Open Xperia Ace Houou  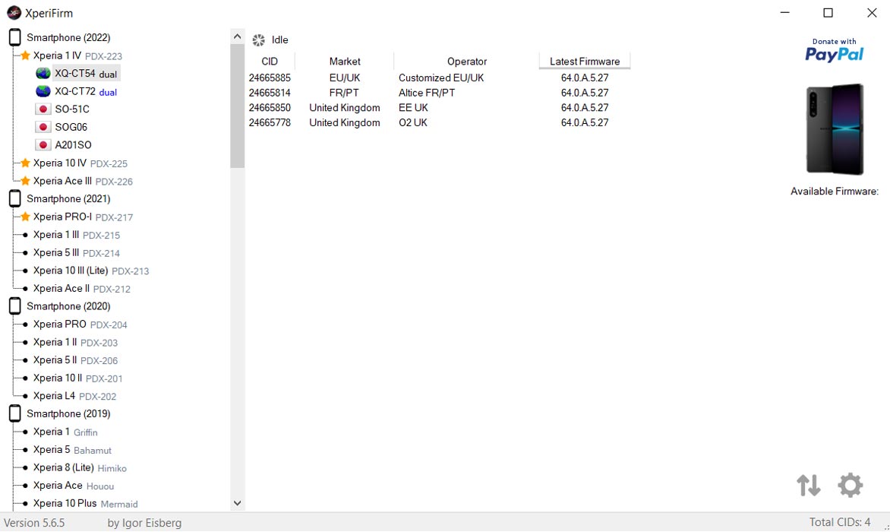tap(73, 486)
